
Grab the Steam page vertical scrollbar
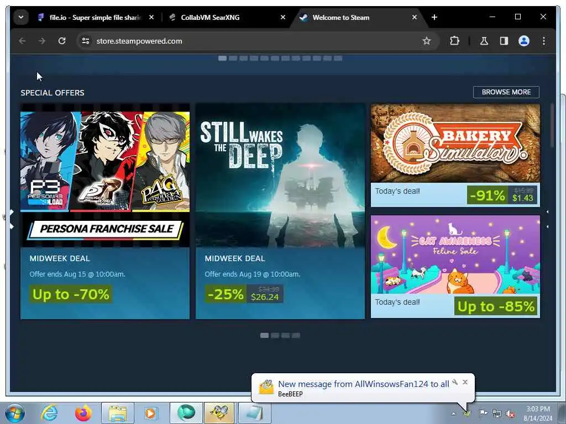552,125
